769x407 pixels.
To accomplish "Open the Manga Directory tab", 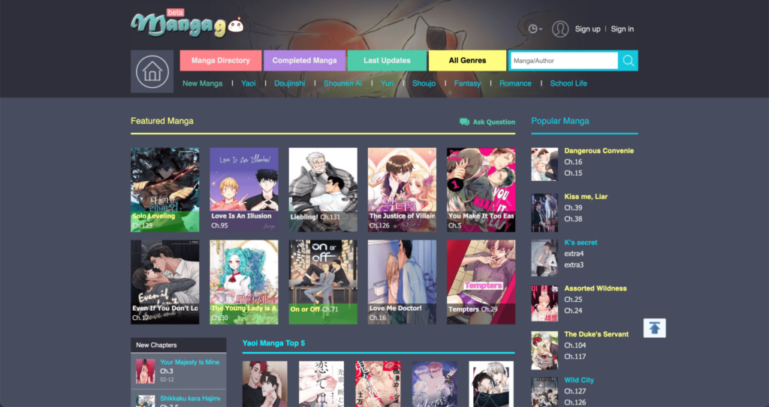I will (220, 61).
